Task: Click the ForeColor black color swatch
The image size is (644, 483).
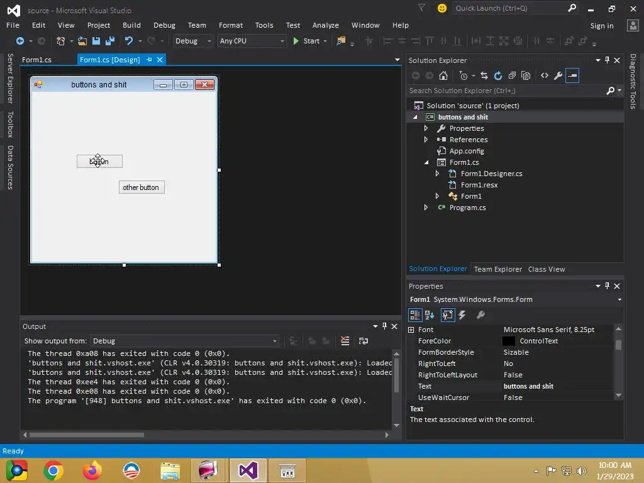Action: coord(508,341)
